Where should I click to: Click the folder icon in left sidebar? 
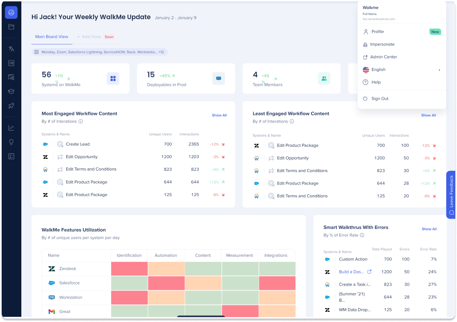(11, 27)
